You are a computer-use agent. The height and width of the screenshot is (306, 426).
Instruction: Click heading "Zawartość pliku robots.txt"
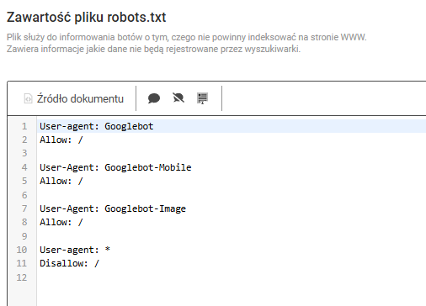(87, 18)
